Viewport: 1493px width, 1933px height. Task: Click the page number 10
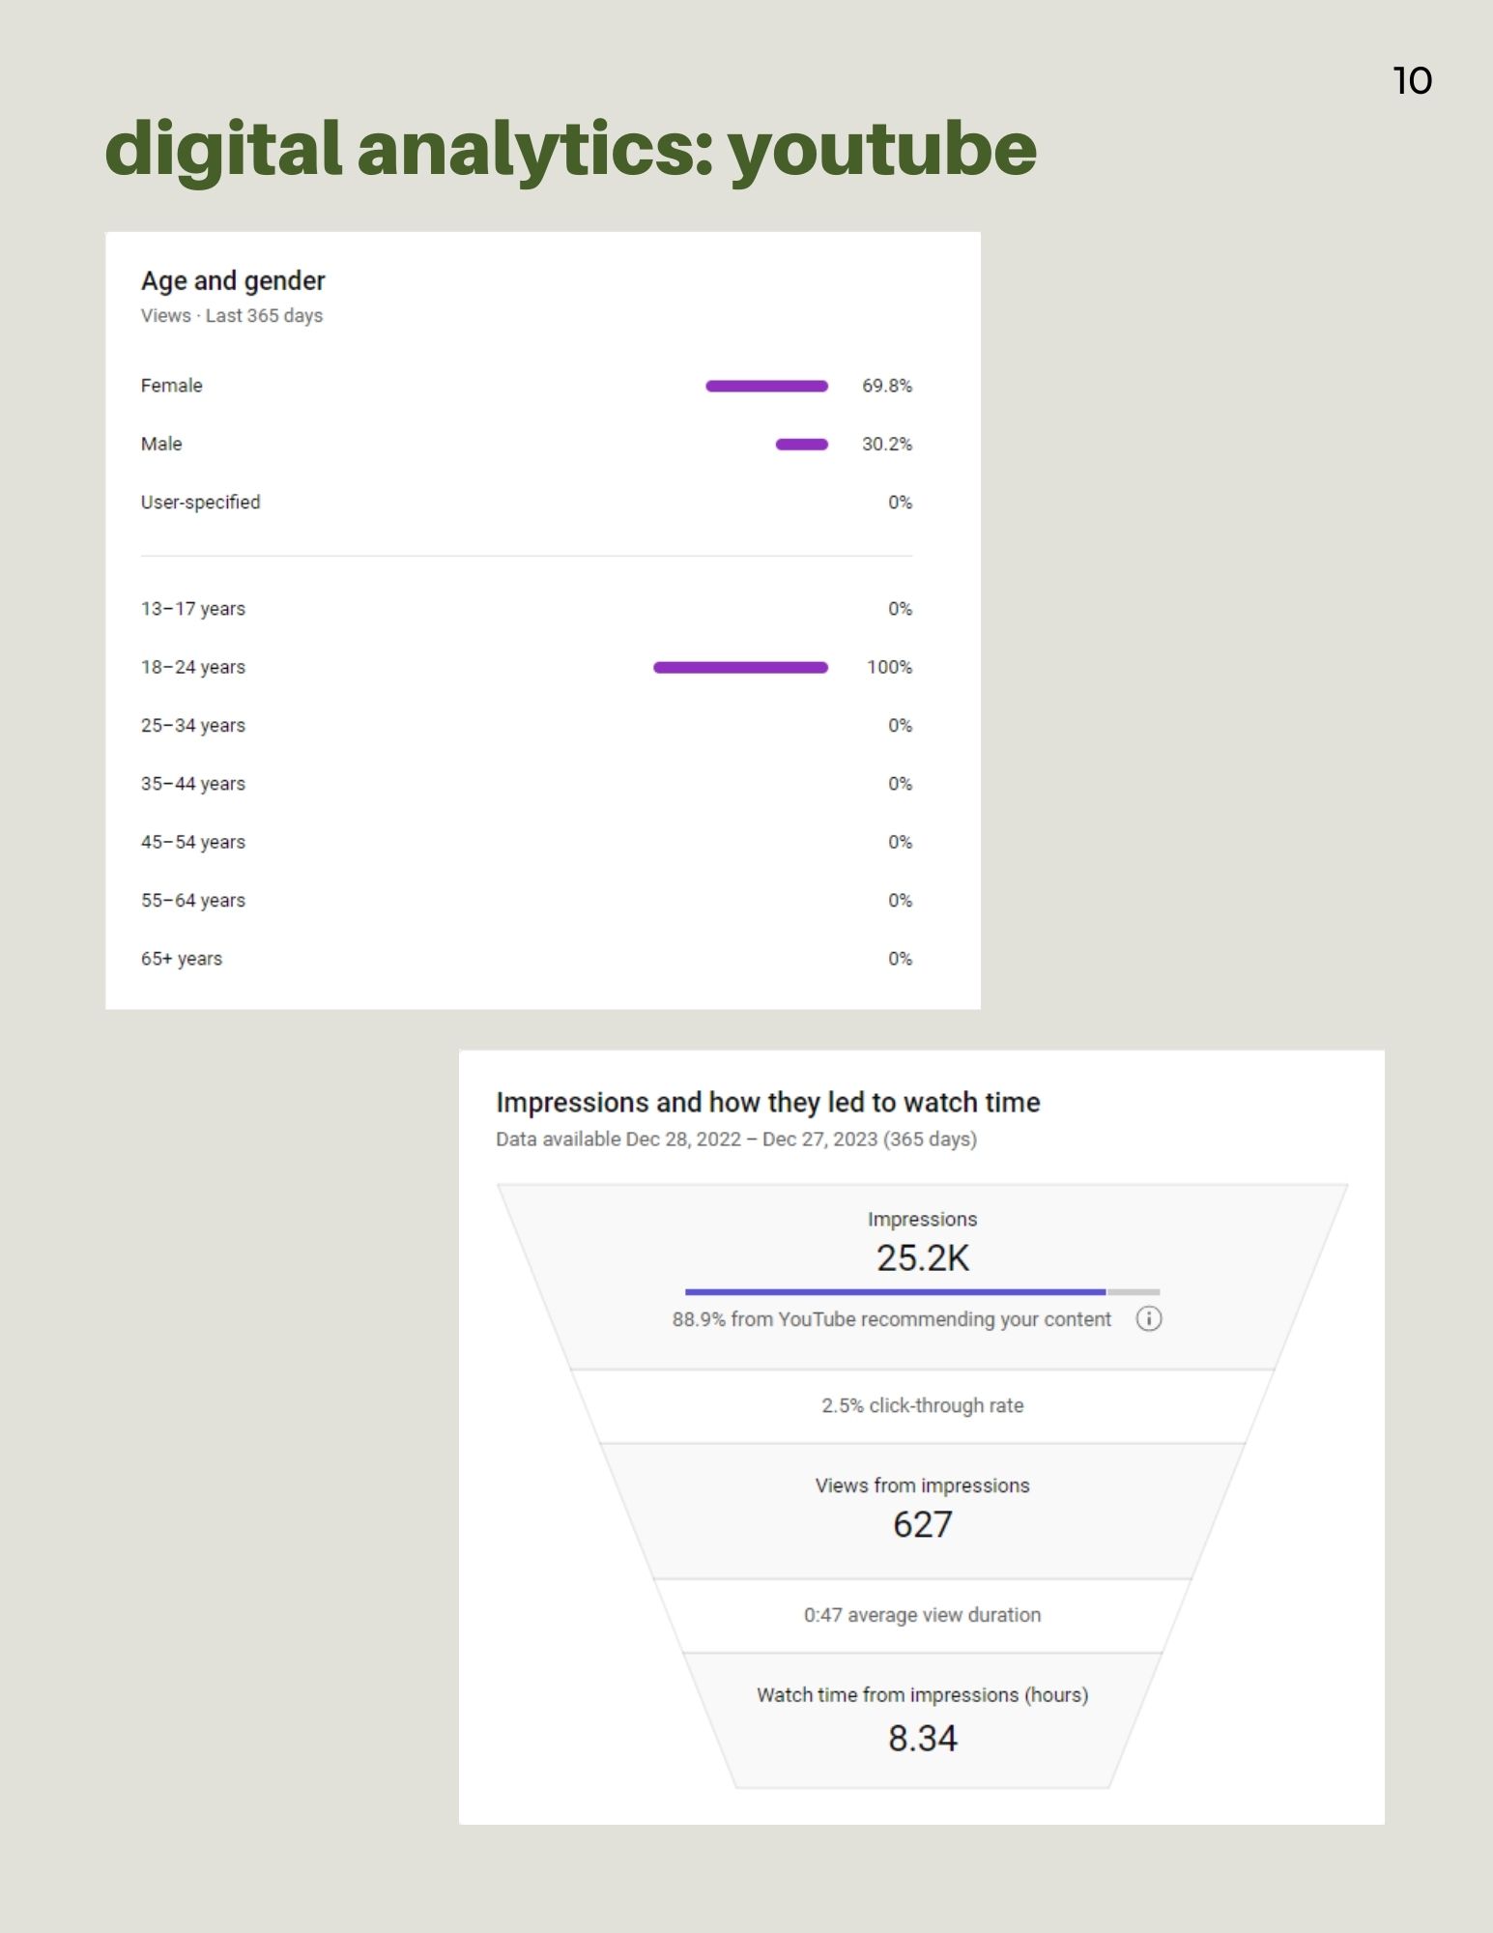click(x=1412, y=81)
